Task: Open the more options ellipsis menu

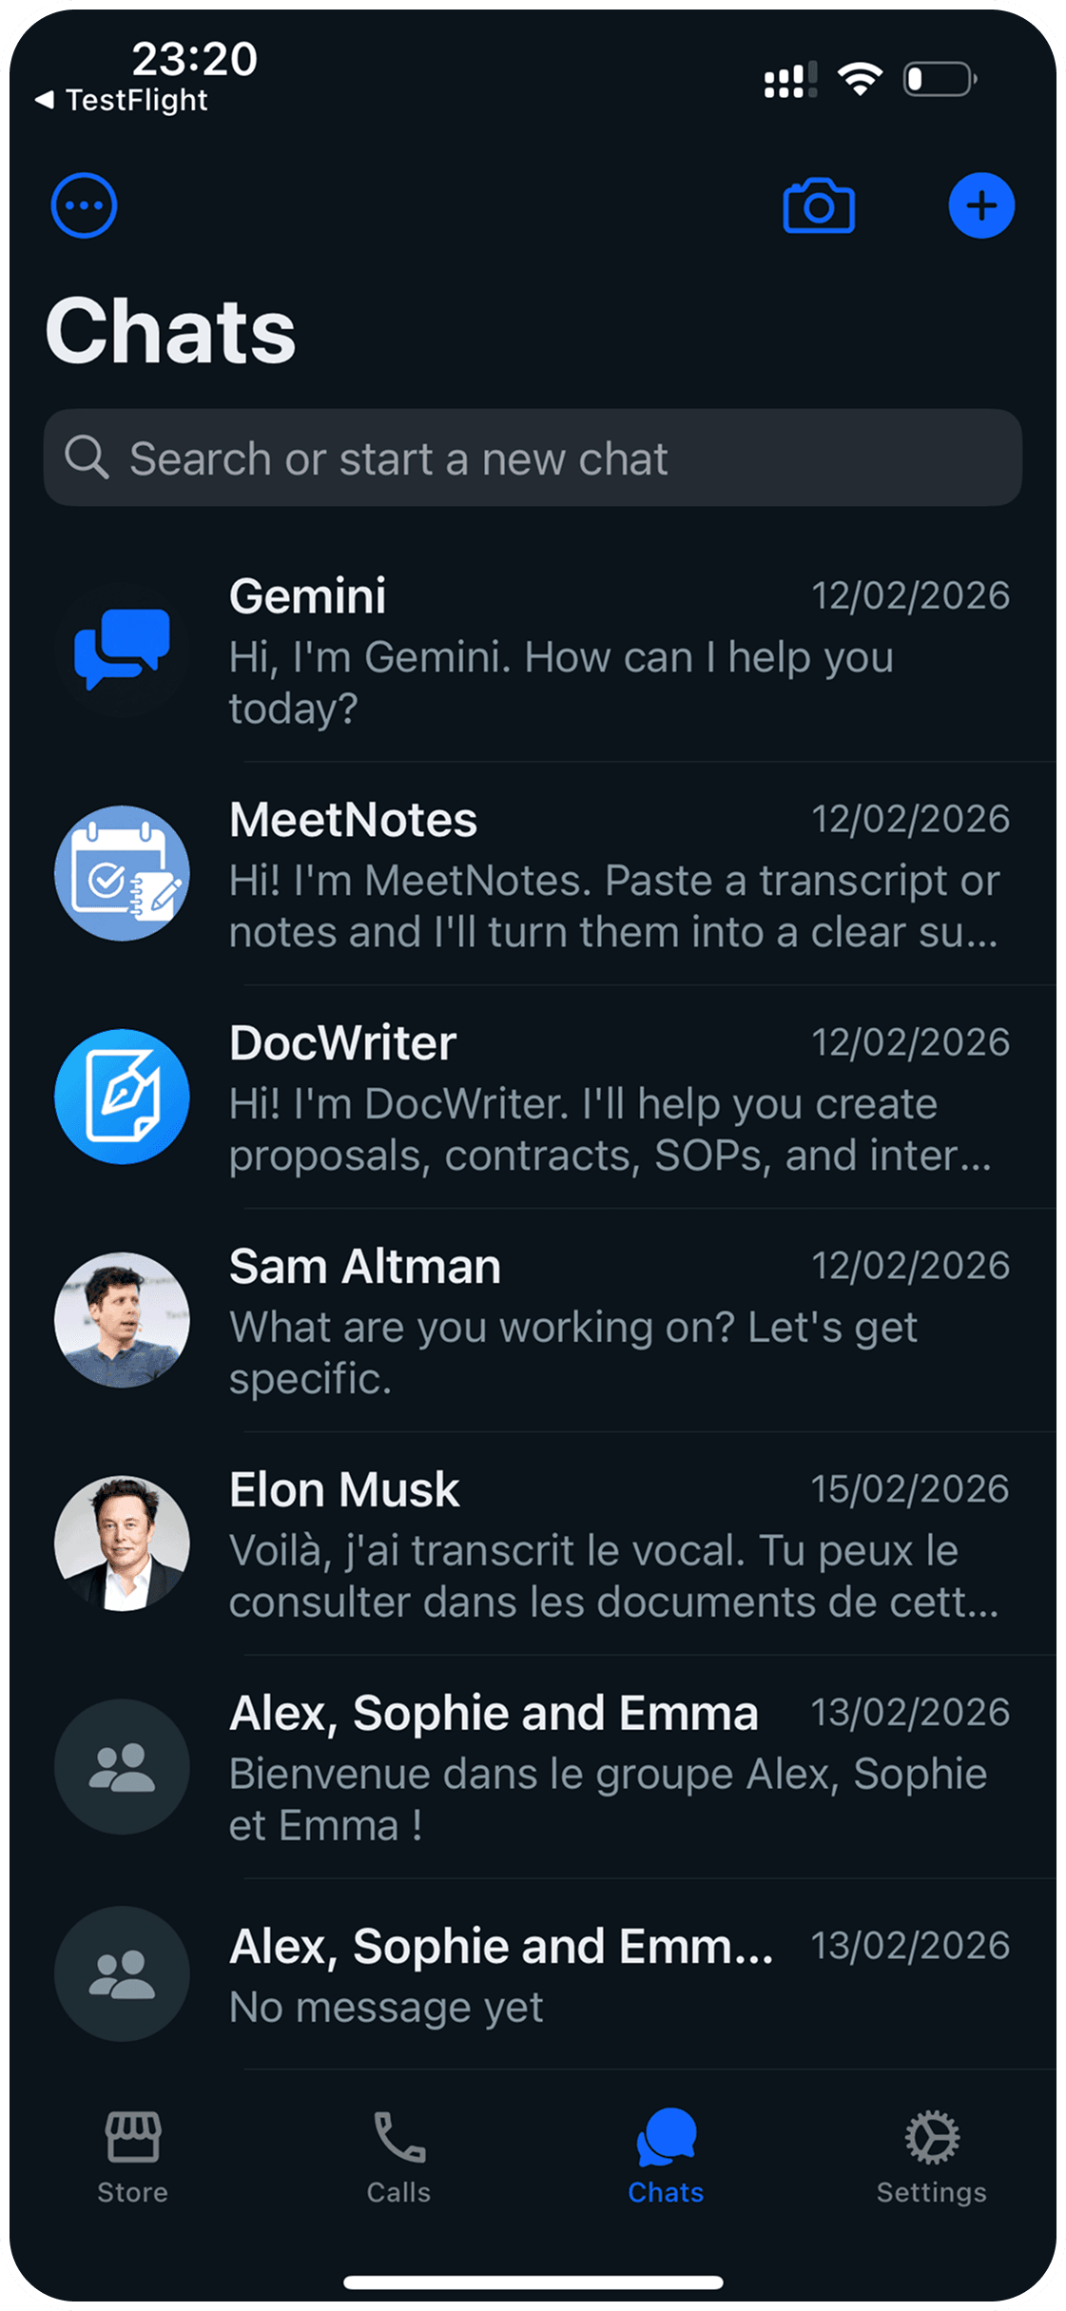Action: pyautogui.click(x=84, y=205)
